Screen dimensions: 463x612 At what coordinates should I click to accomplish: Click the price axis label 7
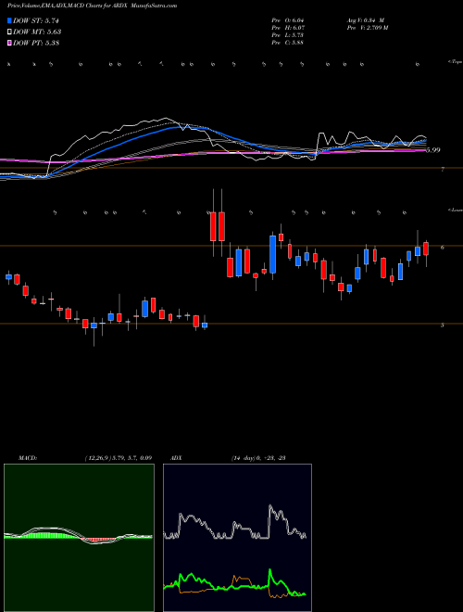coord(443,170)
